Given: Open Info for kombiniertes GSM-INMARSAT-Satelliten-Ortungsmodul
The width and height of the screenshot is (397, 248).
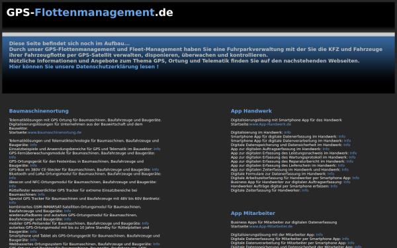Looking at the screenshot, I should pos(67,211).
